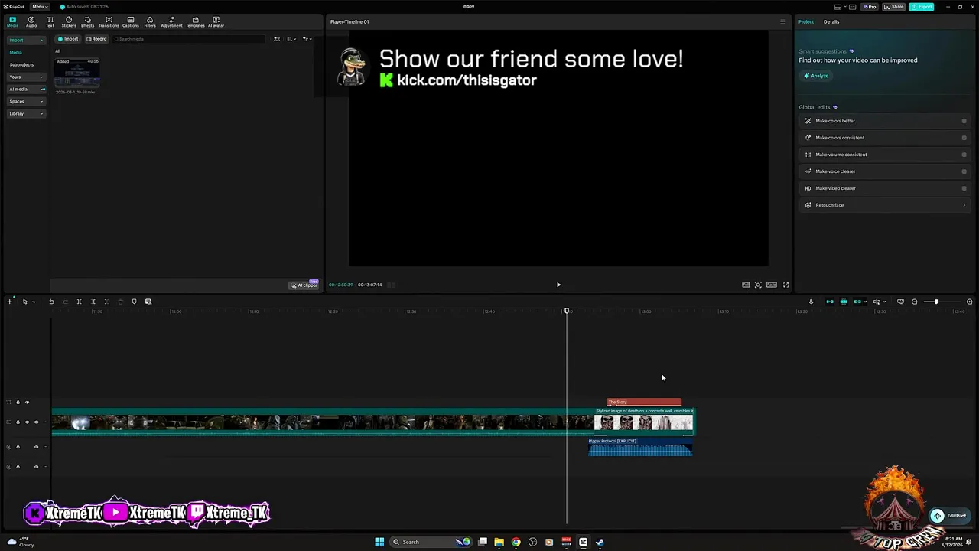Mute the main video track speaker icon
This screenshot has height=551, width=979.
pyautogui.click(x=36, y=422)
